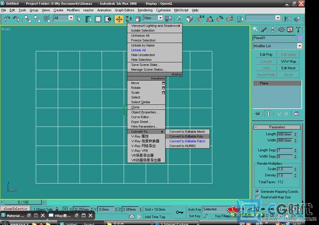Open the Modify panel tab icon
319x225 pixels.
[x=264, y=30]
